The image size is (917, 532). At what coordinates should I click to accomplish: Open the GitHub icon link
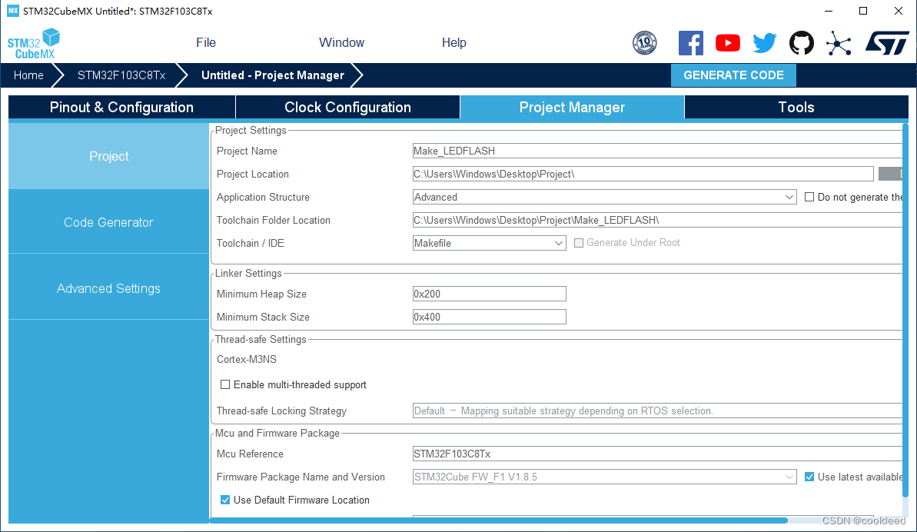tap(801, 43)
